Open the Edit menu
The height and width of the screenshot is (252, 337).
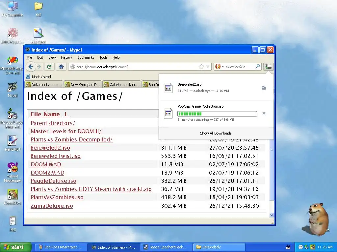point(40,57)
